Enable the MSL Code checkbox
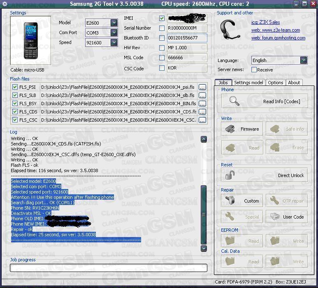 tap(162, 58)
